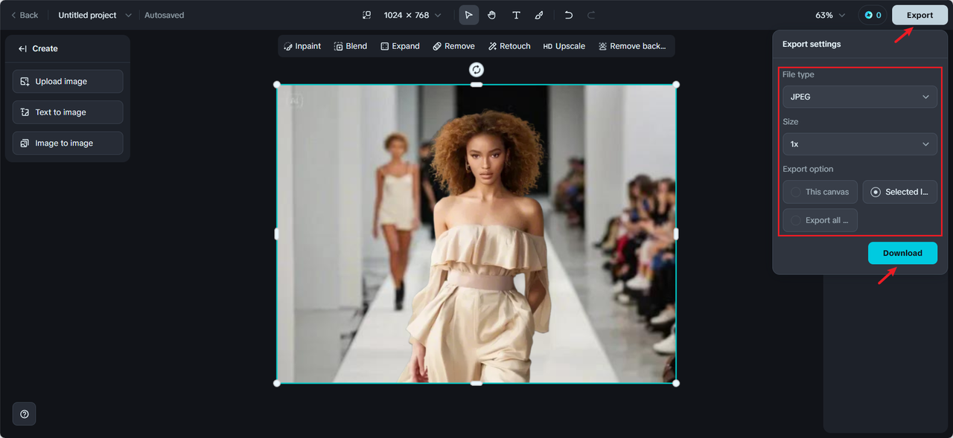Image resolution: width=953 pixels, height=438 pixels.
Task: Click the Autosaved status text
Action: point(165,15)
